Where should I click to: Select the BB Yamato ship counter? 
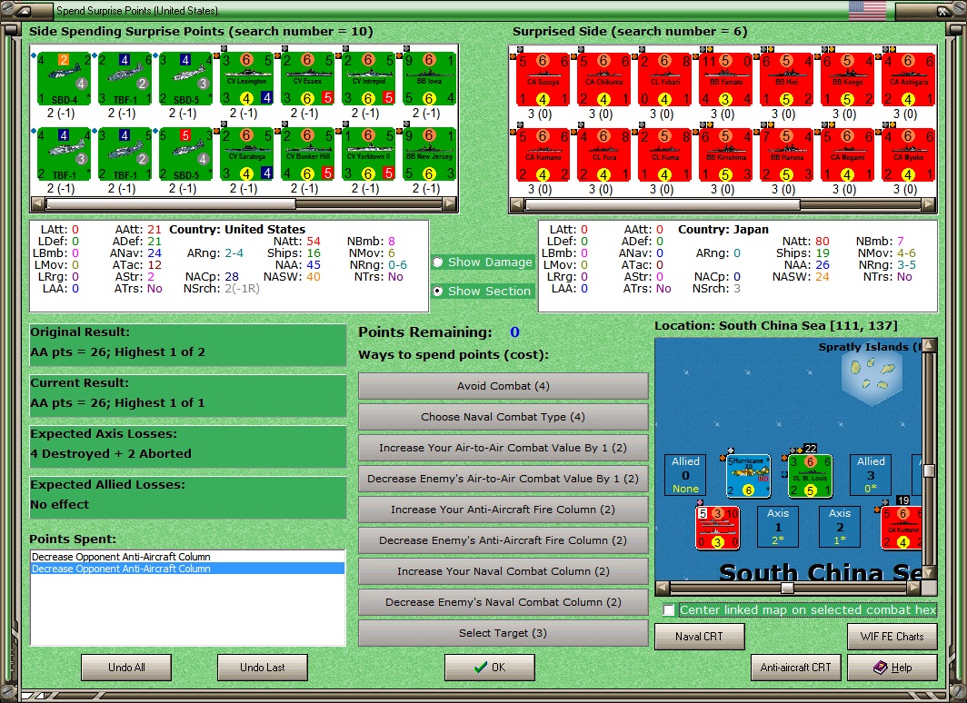[726, 80]
